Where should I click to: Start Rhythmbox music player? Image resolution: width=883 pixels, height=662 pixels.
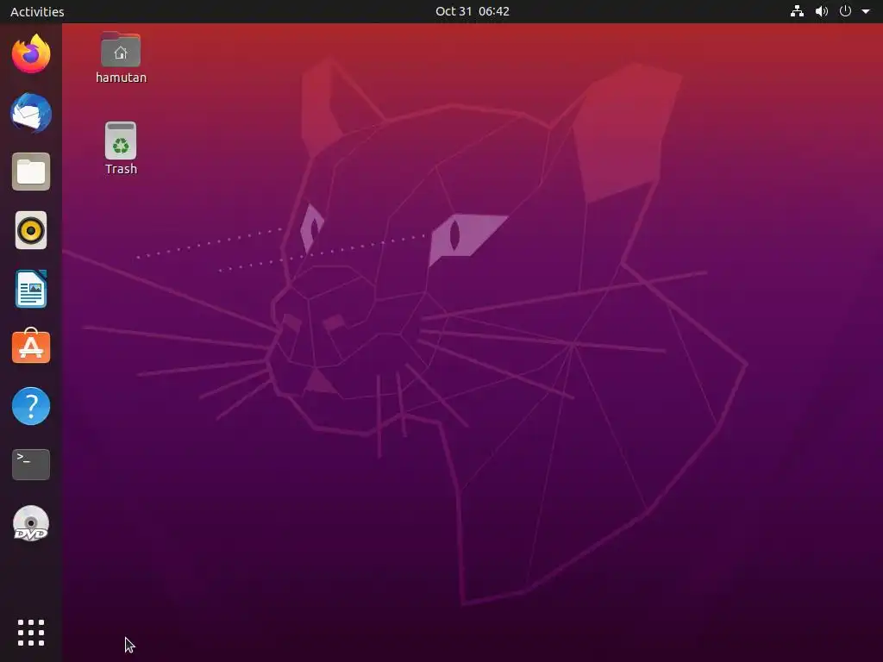[31, 230]
